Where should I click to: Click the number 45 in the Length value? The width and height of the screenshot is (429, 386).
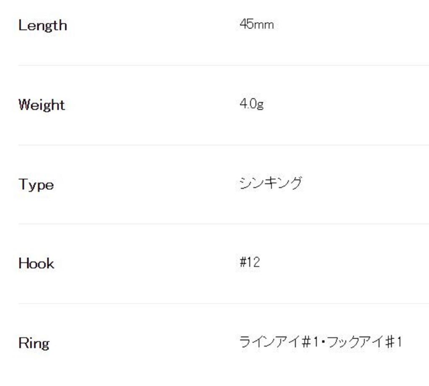pos(246,24)
